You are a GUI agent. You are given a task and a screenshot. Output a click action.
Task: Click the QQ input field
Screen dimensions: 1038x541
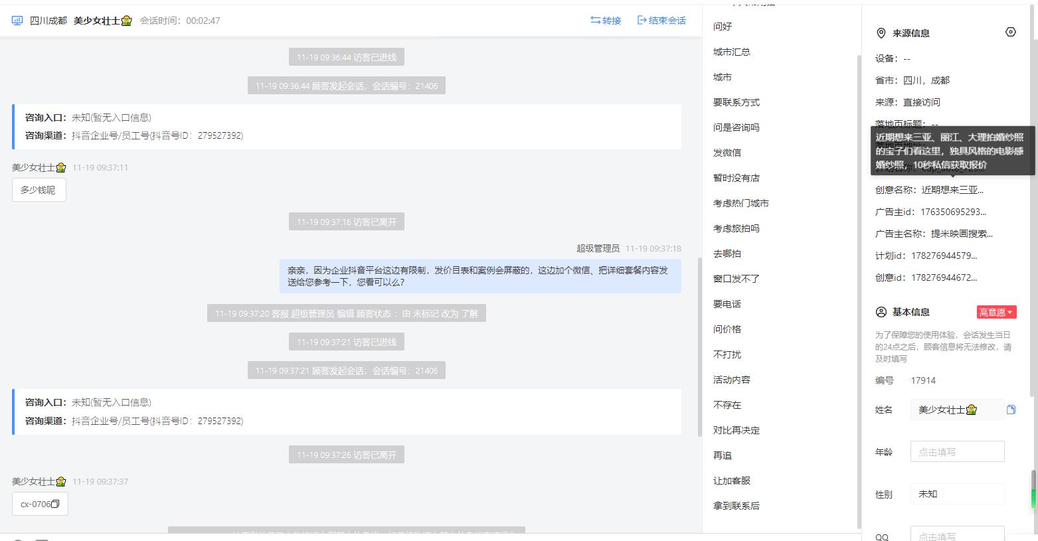tap(957, 534)
